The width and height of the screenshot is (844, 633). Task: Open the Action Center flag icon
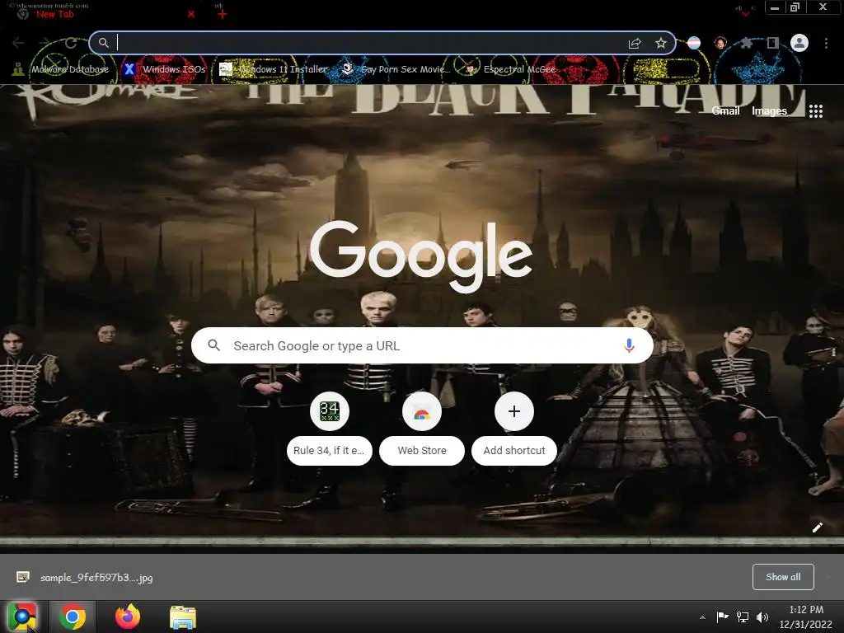(722, 617)
